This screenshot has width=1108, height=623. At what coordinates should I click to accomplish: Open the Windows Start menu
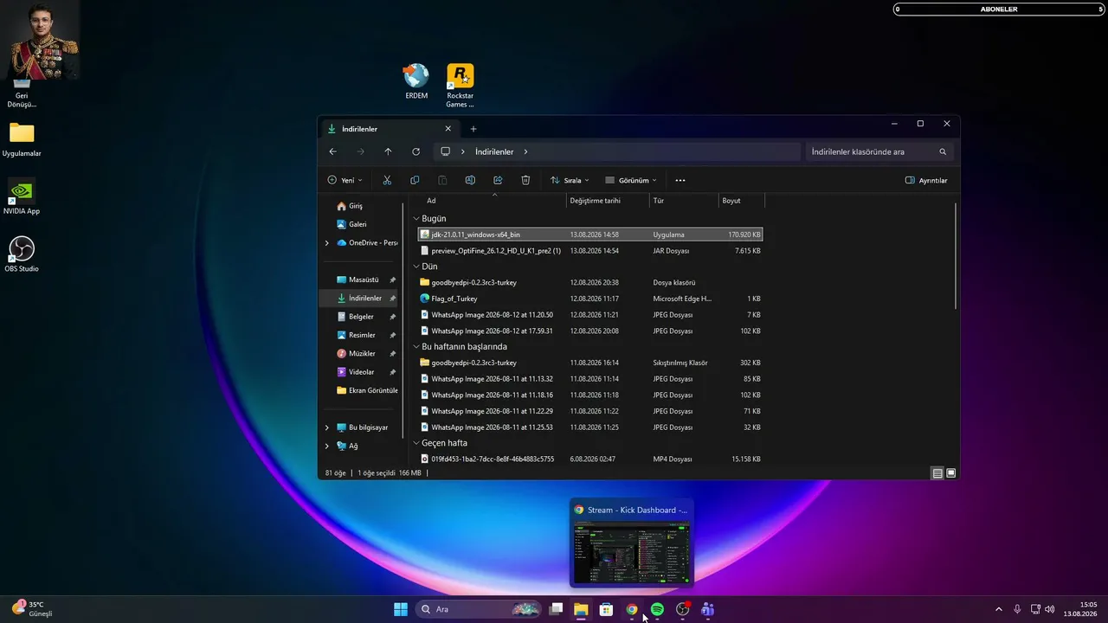tap(401, 609)
